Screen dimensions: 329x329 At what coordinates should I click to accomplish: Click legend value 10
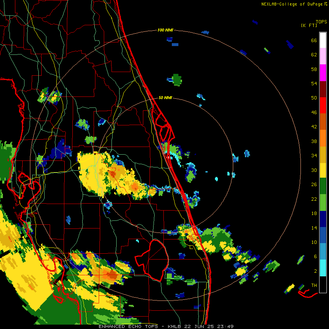pos(314,242)
